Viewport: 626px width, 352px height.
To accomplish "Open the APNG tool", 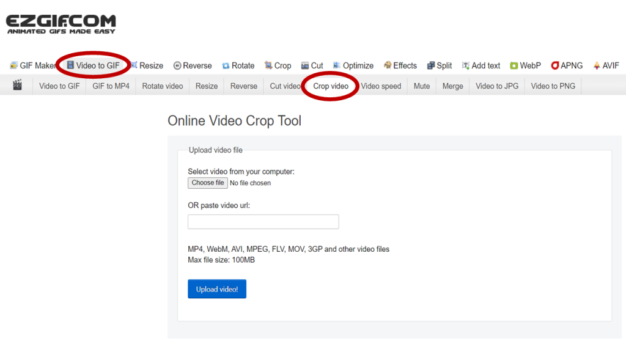I will coord(567,65).
